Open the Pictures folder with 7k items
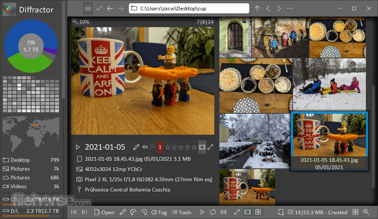378x219 pixels. pyautogui.click(x=31, y=169)
